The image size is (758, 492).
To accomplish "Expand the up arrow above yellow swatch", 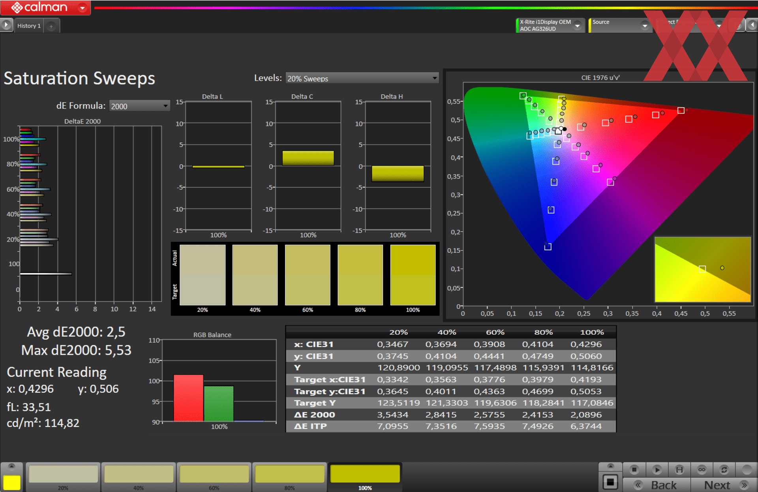I will click(x=12, y=466).
